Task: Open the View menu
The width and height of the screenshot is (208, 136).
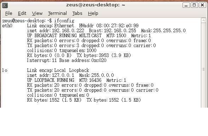Action: [x=37, y=13]
